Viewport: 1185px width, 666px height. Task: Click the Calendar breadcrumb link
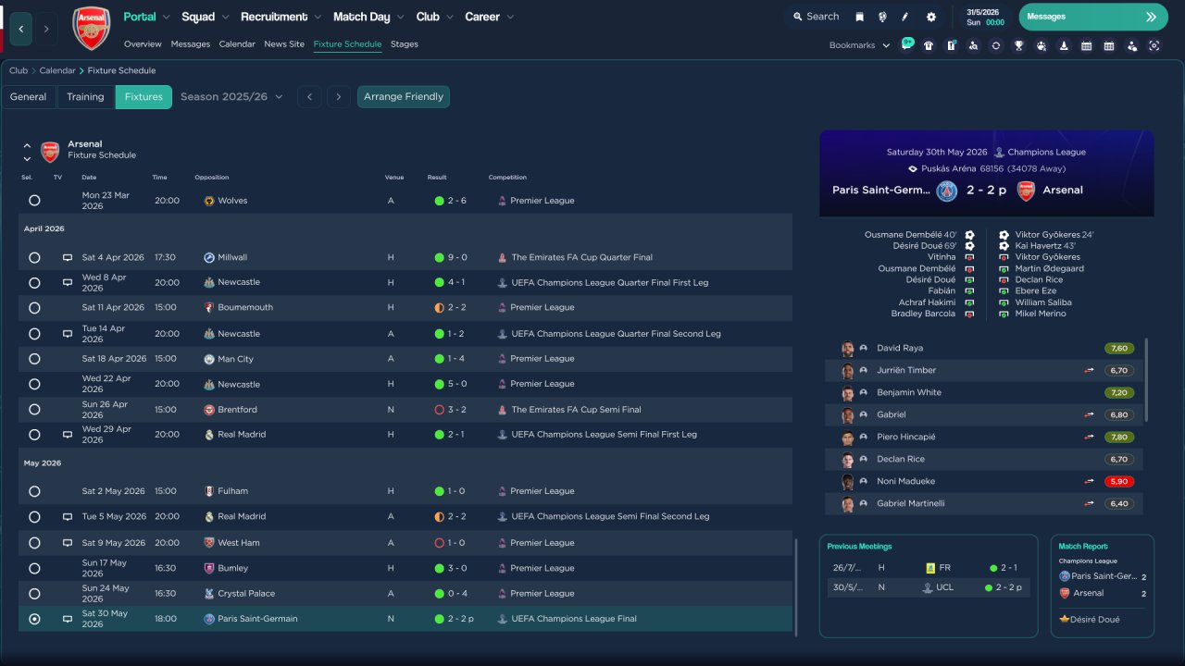(56, 70)
